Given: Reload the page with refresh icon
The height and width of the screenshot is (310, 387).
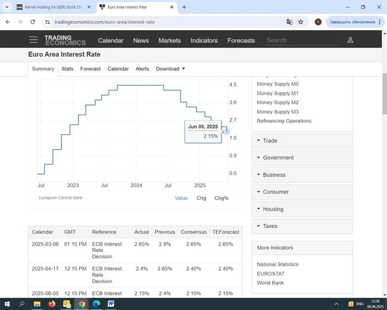Looking at the screenshot, I should [x=33, y=22].
